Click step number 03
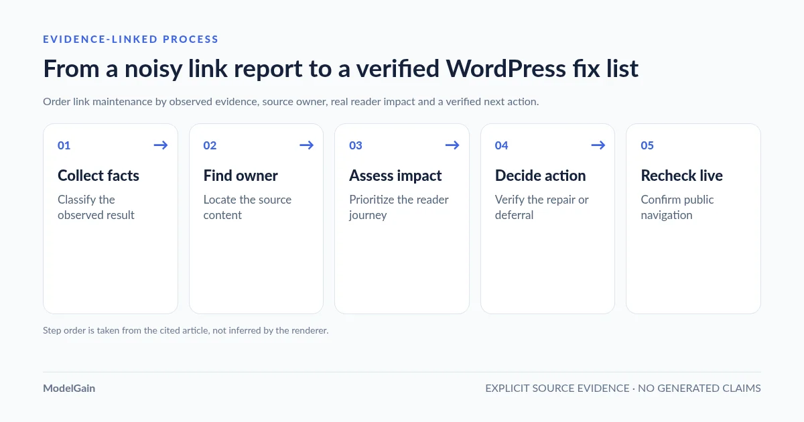Viewport: 804px width, 422px height. [x=356, y=145]
